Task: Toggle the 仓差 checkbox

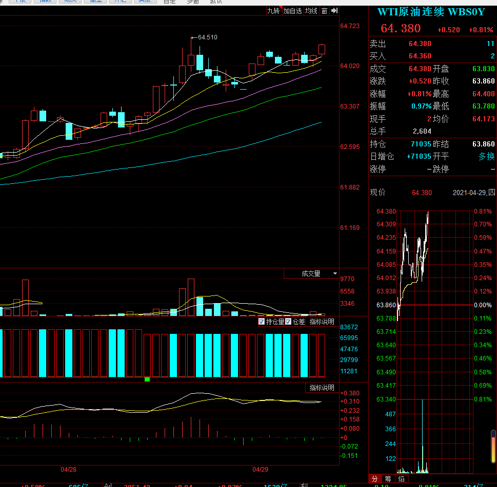Action: coord(288,322)
